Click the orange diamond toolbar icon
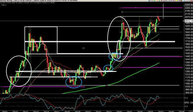The image size is (193, 112). [x=174, y=1]
